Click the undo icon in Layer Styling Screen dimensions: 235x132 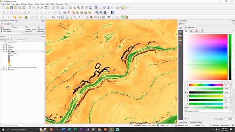(185, 119)
